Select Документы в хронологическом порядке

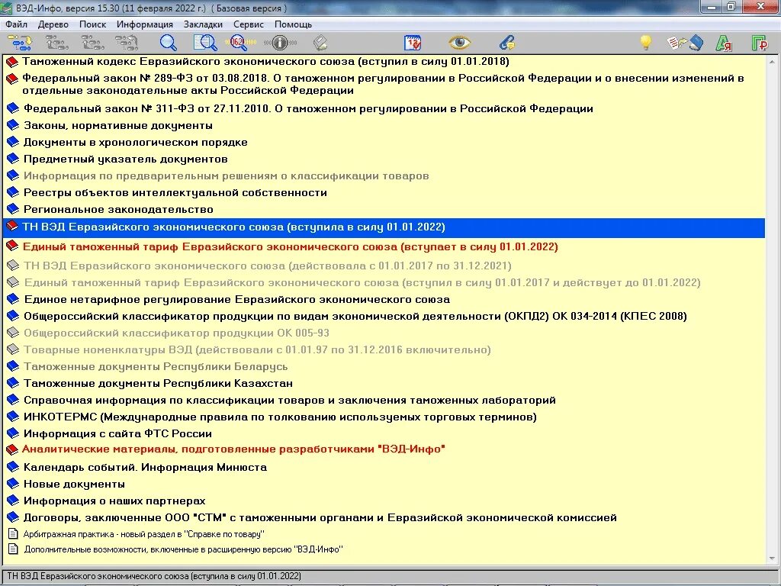(x=136, y=143)
